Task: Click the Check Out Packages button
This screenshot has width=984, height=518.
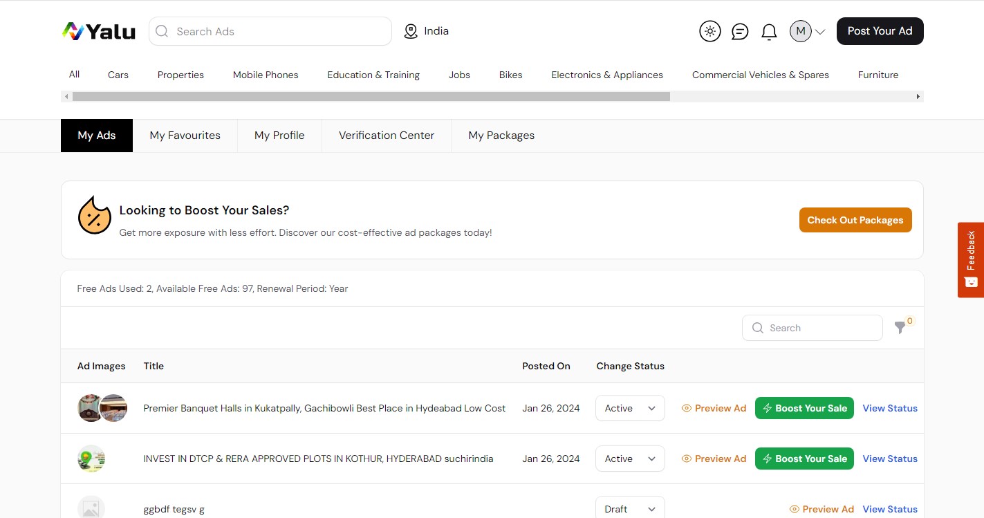Action: (x=855, y=220)
